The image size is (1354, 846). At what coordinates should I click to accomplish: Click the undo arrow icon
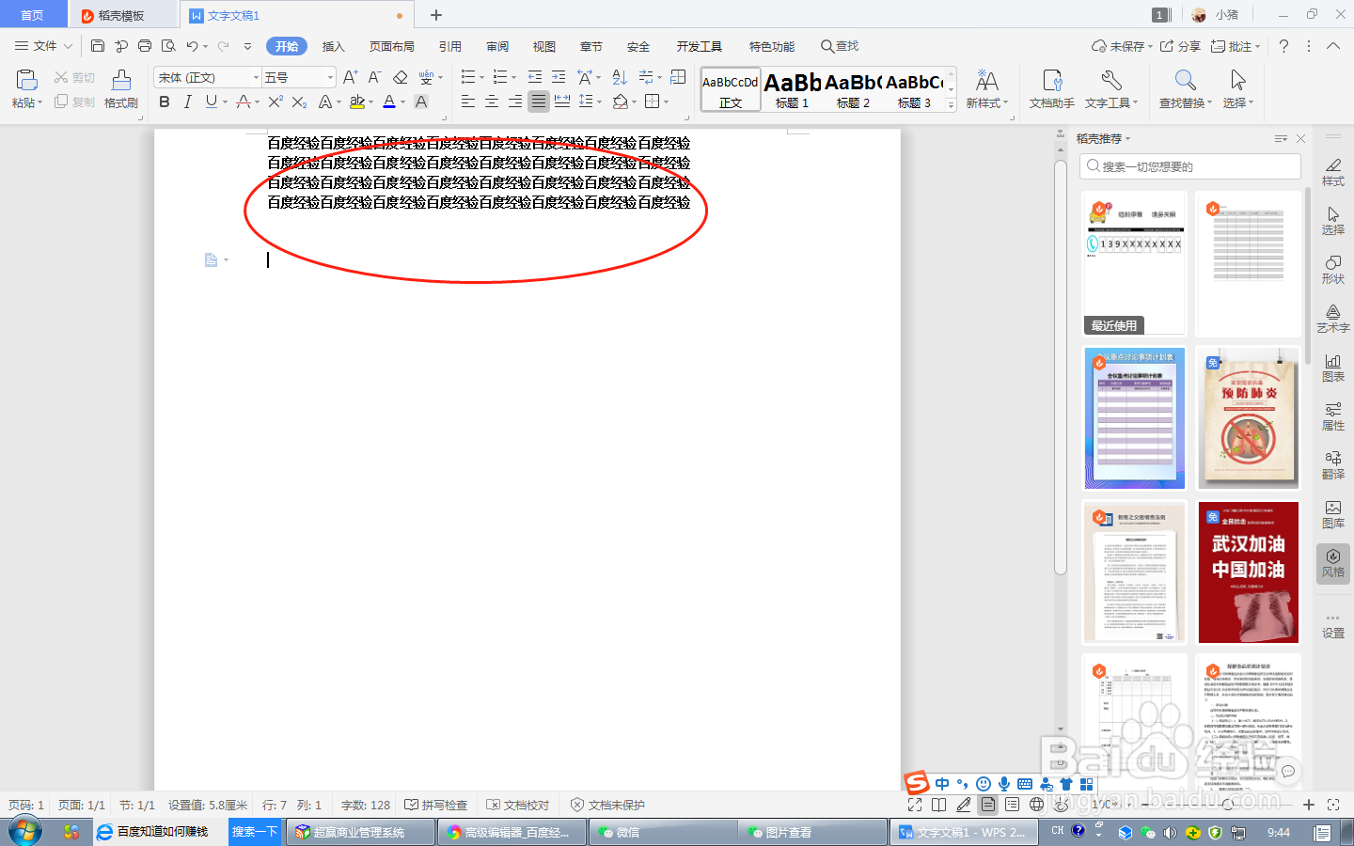[192, 46]
